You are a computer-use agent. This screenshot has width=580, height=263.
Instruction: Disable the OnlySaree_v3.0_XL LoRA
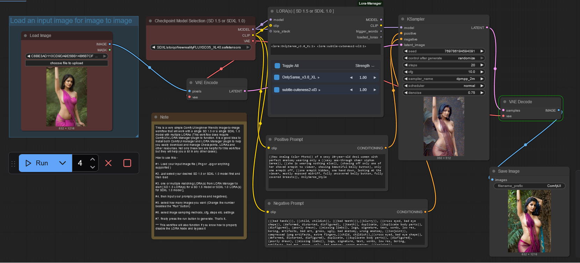point(277,77)
